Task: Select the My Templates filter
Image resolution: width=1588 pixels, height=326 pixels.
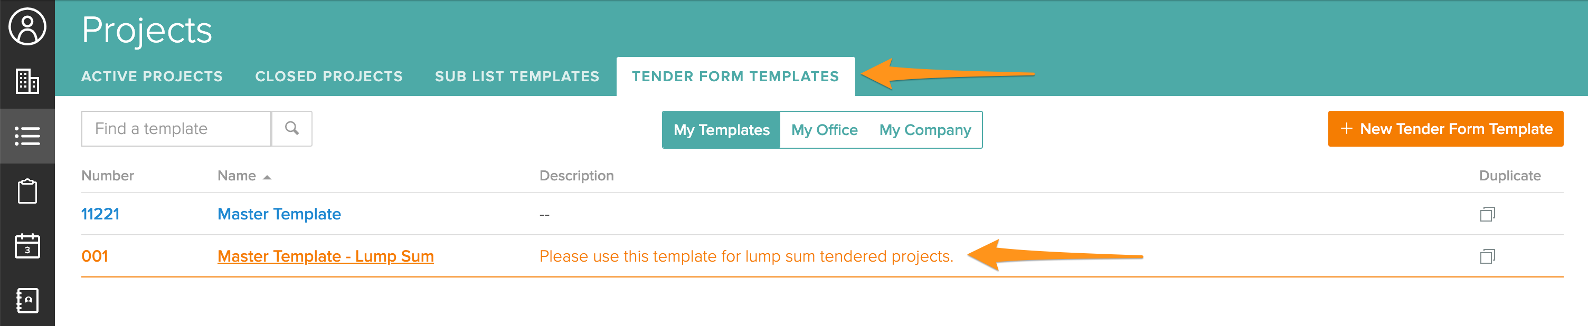Action: (x=720, y=129)
